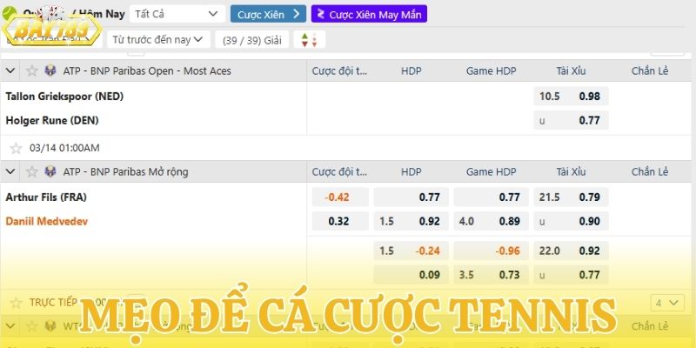Pick Arthur Fils moneyline odds -0.42
Viewport: 696px width, 348px height.
click(340, 197)
